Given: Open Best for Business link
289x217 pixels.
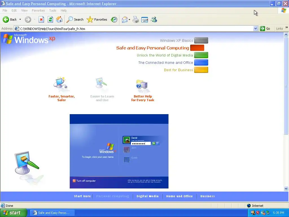Looking at the screenshot, I should 178,70.
